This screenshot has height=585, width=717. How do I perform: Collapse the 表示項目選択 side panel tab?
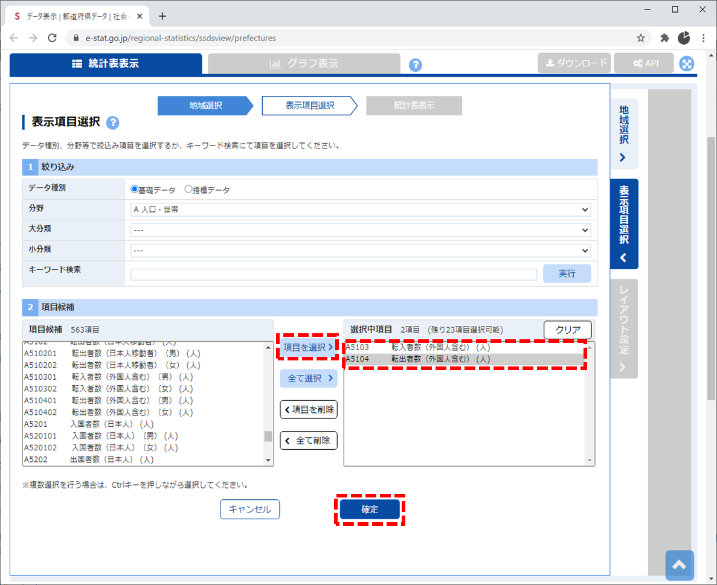coord(624,224)
